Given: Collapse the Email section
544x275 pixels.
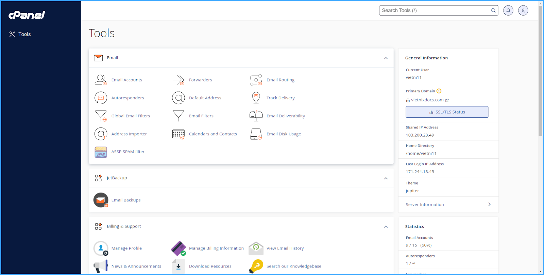Looking at the screenshot, I should click(386, 58).
